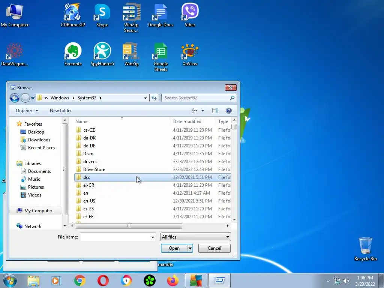Open the view options dropdown arrow
Screen dimensions: 384x288
click(x=202, y=111)
